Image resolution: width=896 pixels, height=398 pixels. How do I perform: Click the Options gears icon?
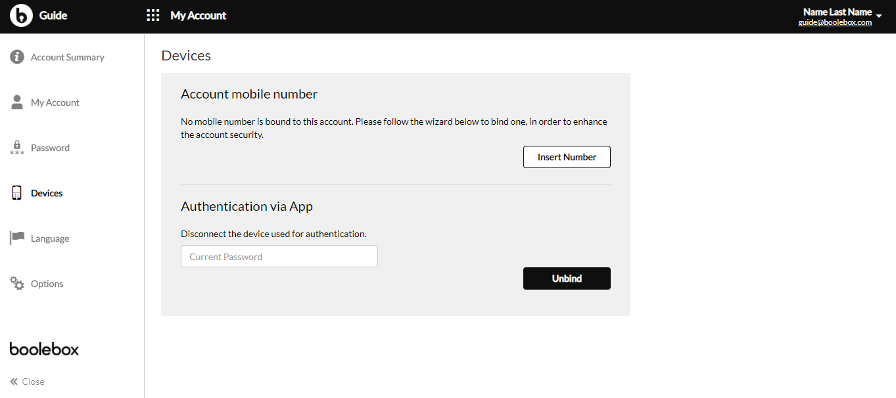tap(17, 283)
